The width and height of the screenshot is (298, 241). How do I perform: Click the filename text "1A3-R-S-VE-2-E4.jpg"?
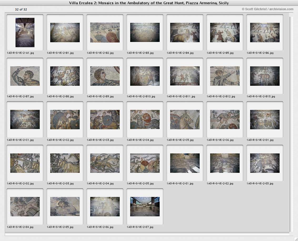[20, 227]
